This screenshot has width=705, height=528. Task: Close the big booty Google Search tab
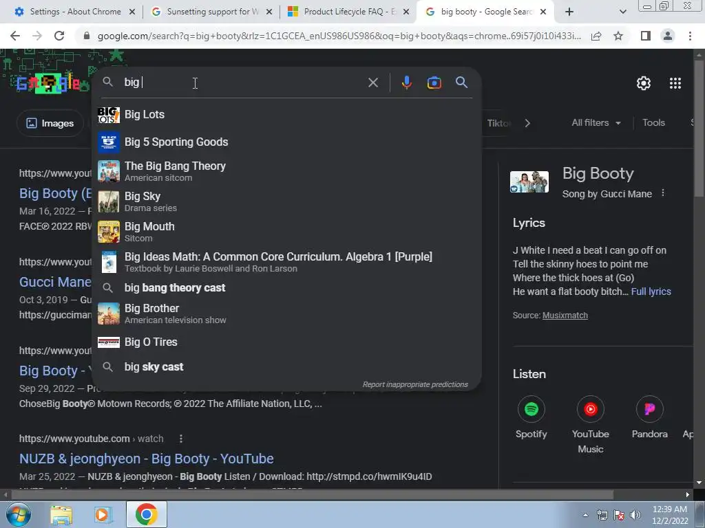coord(543,12)
